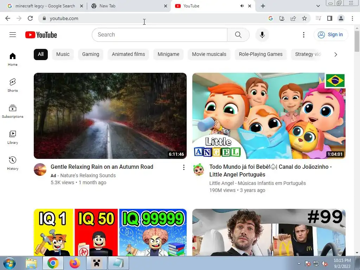Close the New Tab browser tab
The width and height of the screenshot is (360, 270).
click(166, 6)
